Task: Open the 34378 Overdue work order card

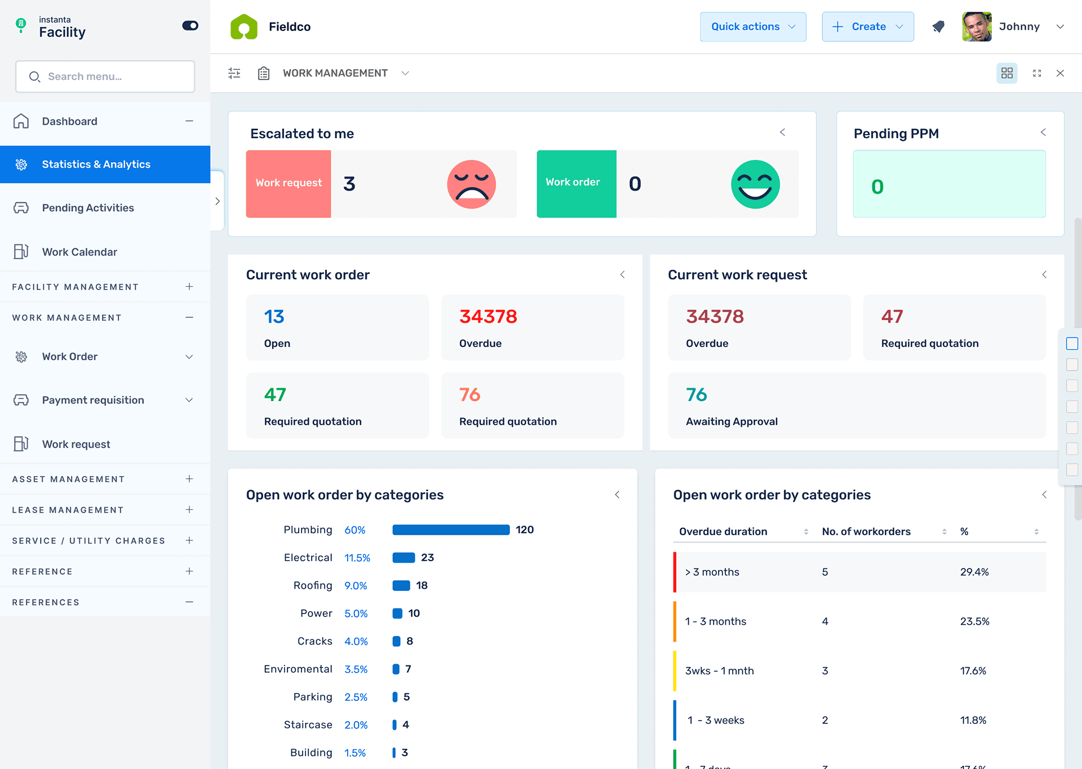Action: pos(532,327)
